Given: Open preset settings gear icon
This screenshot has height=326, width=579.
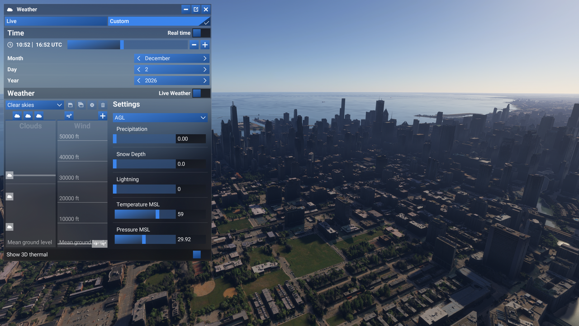Looking at the screenshot, I should (92, 105).
